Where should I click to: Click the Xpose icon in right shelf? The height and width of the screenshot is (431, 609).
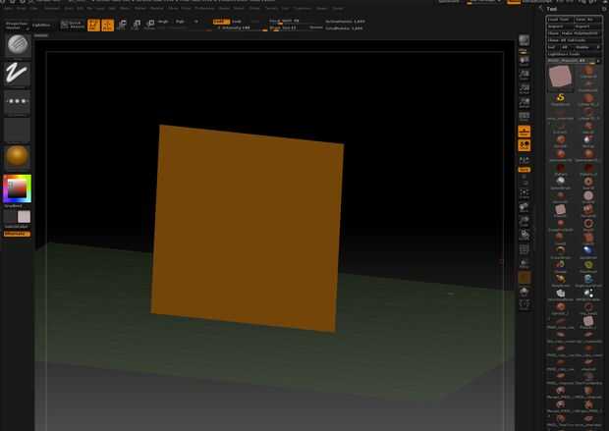point(524,305)
